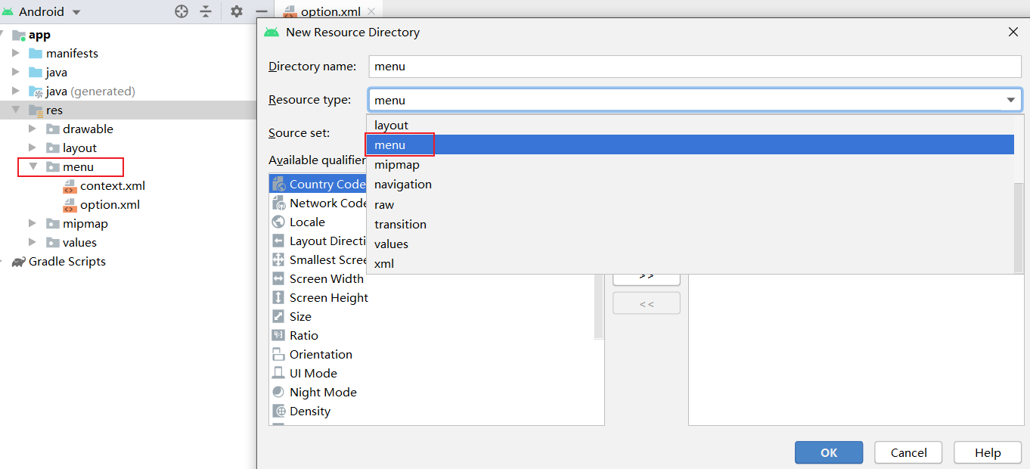Image resolution: width=1030 pixels, height=469 pixels.
Task: Click the Night Mode qualifier icon
Action: 278,393
